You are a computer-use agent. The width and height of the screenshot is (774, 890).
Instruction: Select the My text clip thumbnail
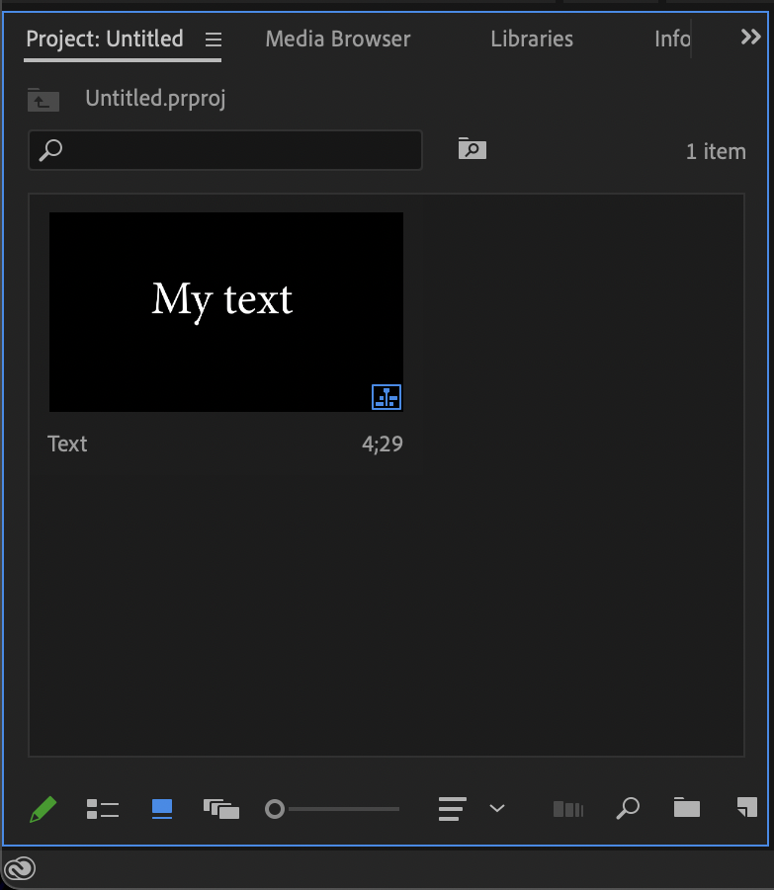coord(225,311)
